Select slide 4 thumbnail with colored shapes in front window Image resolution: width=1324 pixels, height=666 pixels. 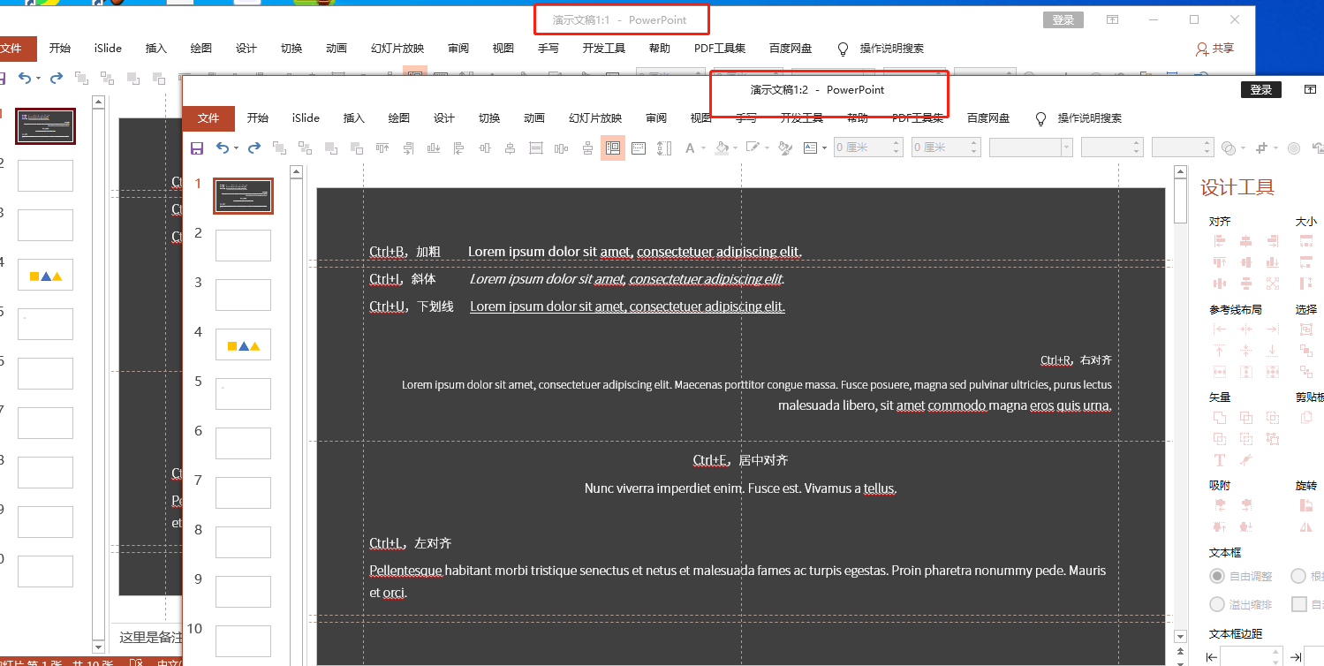point(243,344)
